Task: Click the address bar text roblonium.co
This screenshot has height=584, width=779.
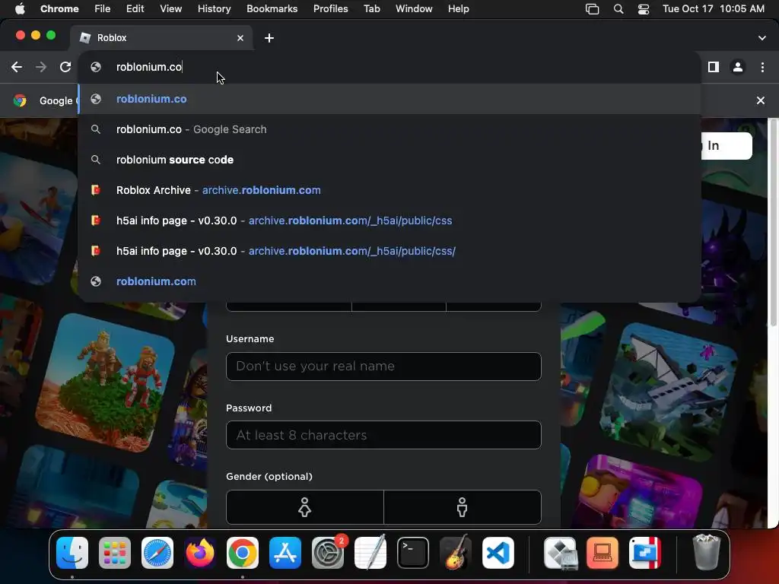Action: pos(149,67)
